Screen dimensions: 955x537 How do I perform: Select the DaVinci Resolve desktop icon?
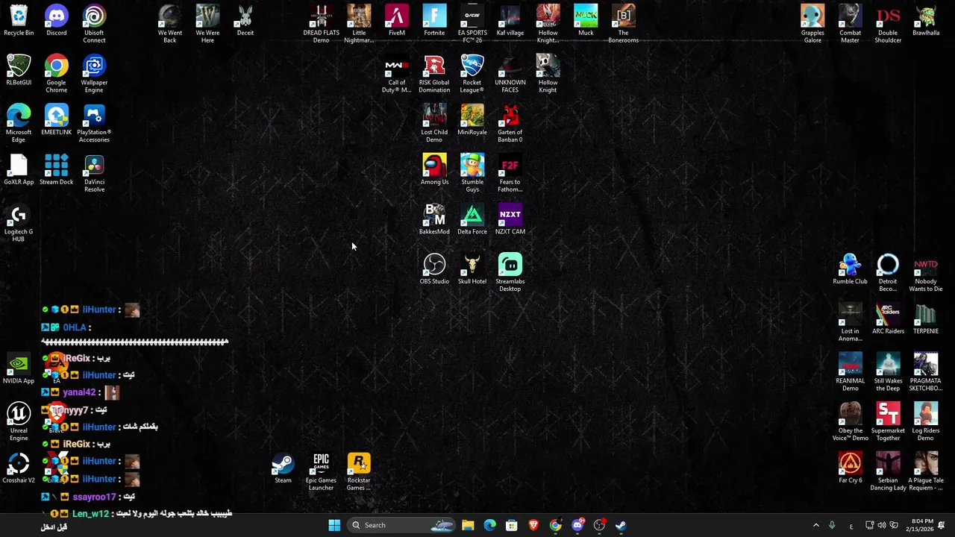click(x=94, y=173)
